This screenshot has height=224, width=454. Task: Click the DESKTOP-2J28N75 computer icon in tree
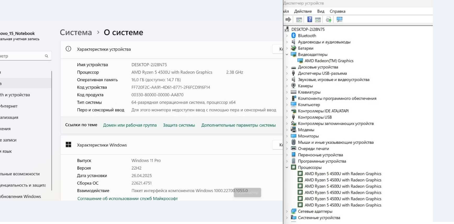287,29
